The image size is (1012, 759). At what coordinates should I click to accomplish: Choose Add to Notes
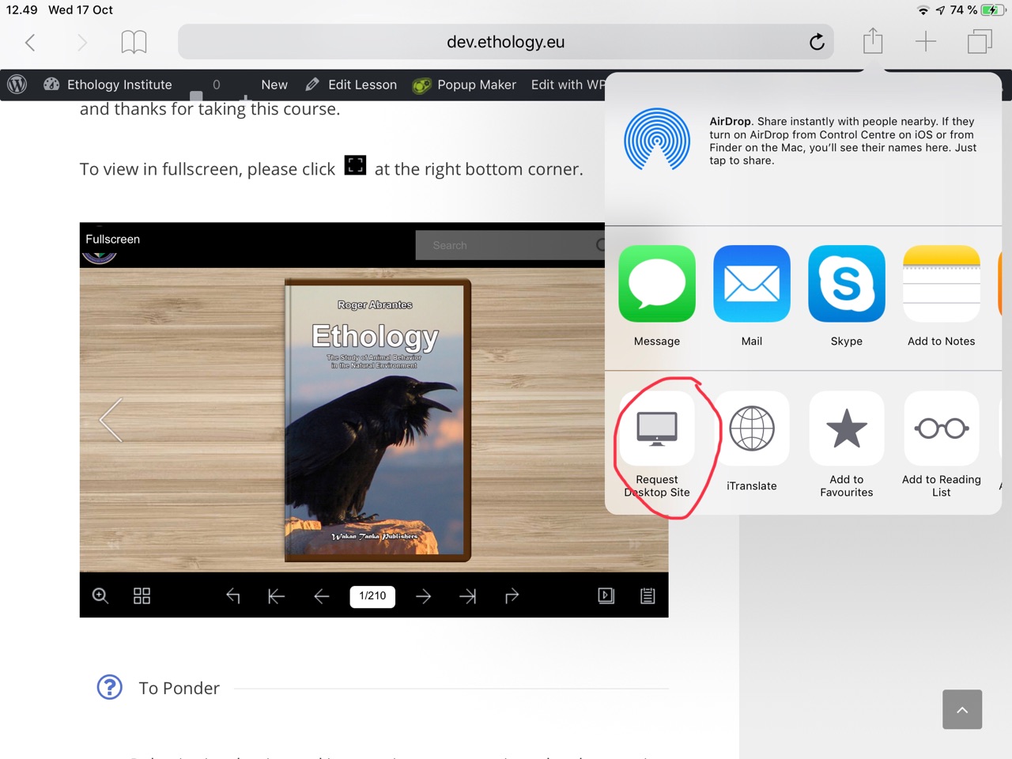coord(942,296)
